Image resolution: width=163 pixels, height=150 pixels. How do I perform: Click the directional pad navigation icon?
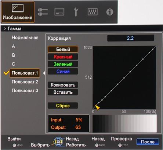pos(58,142)
